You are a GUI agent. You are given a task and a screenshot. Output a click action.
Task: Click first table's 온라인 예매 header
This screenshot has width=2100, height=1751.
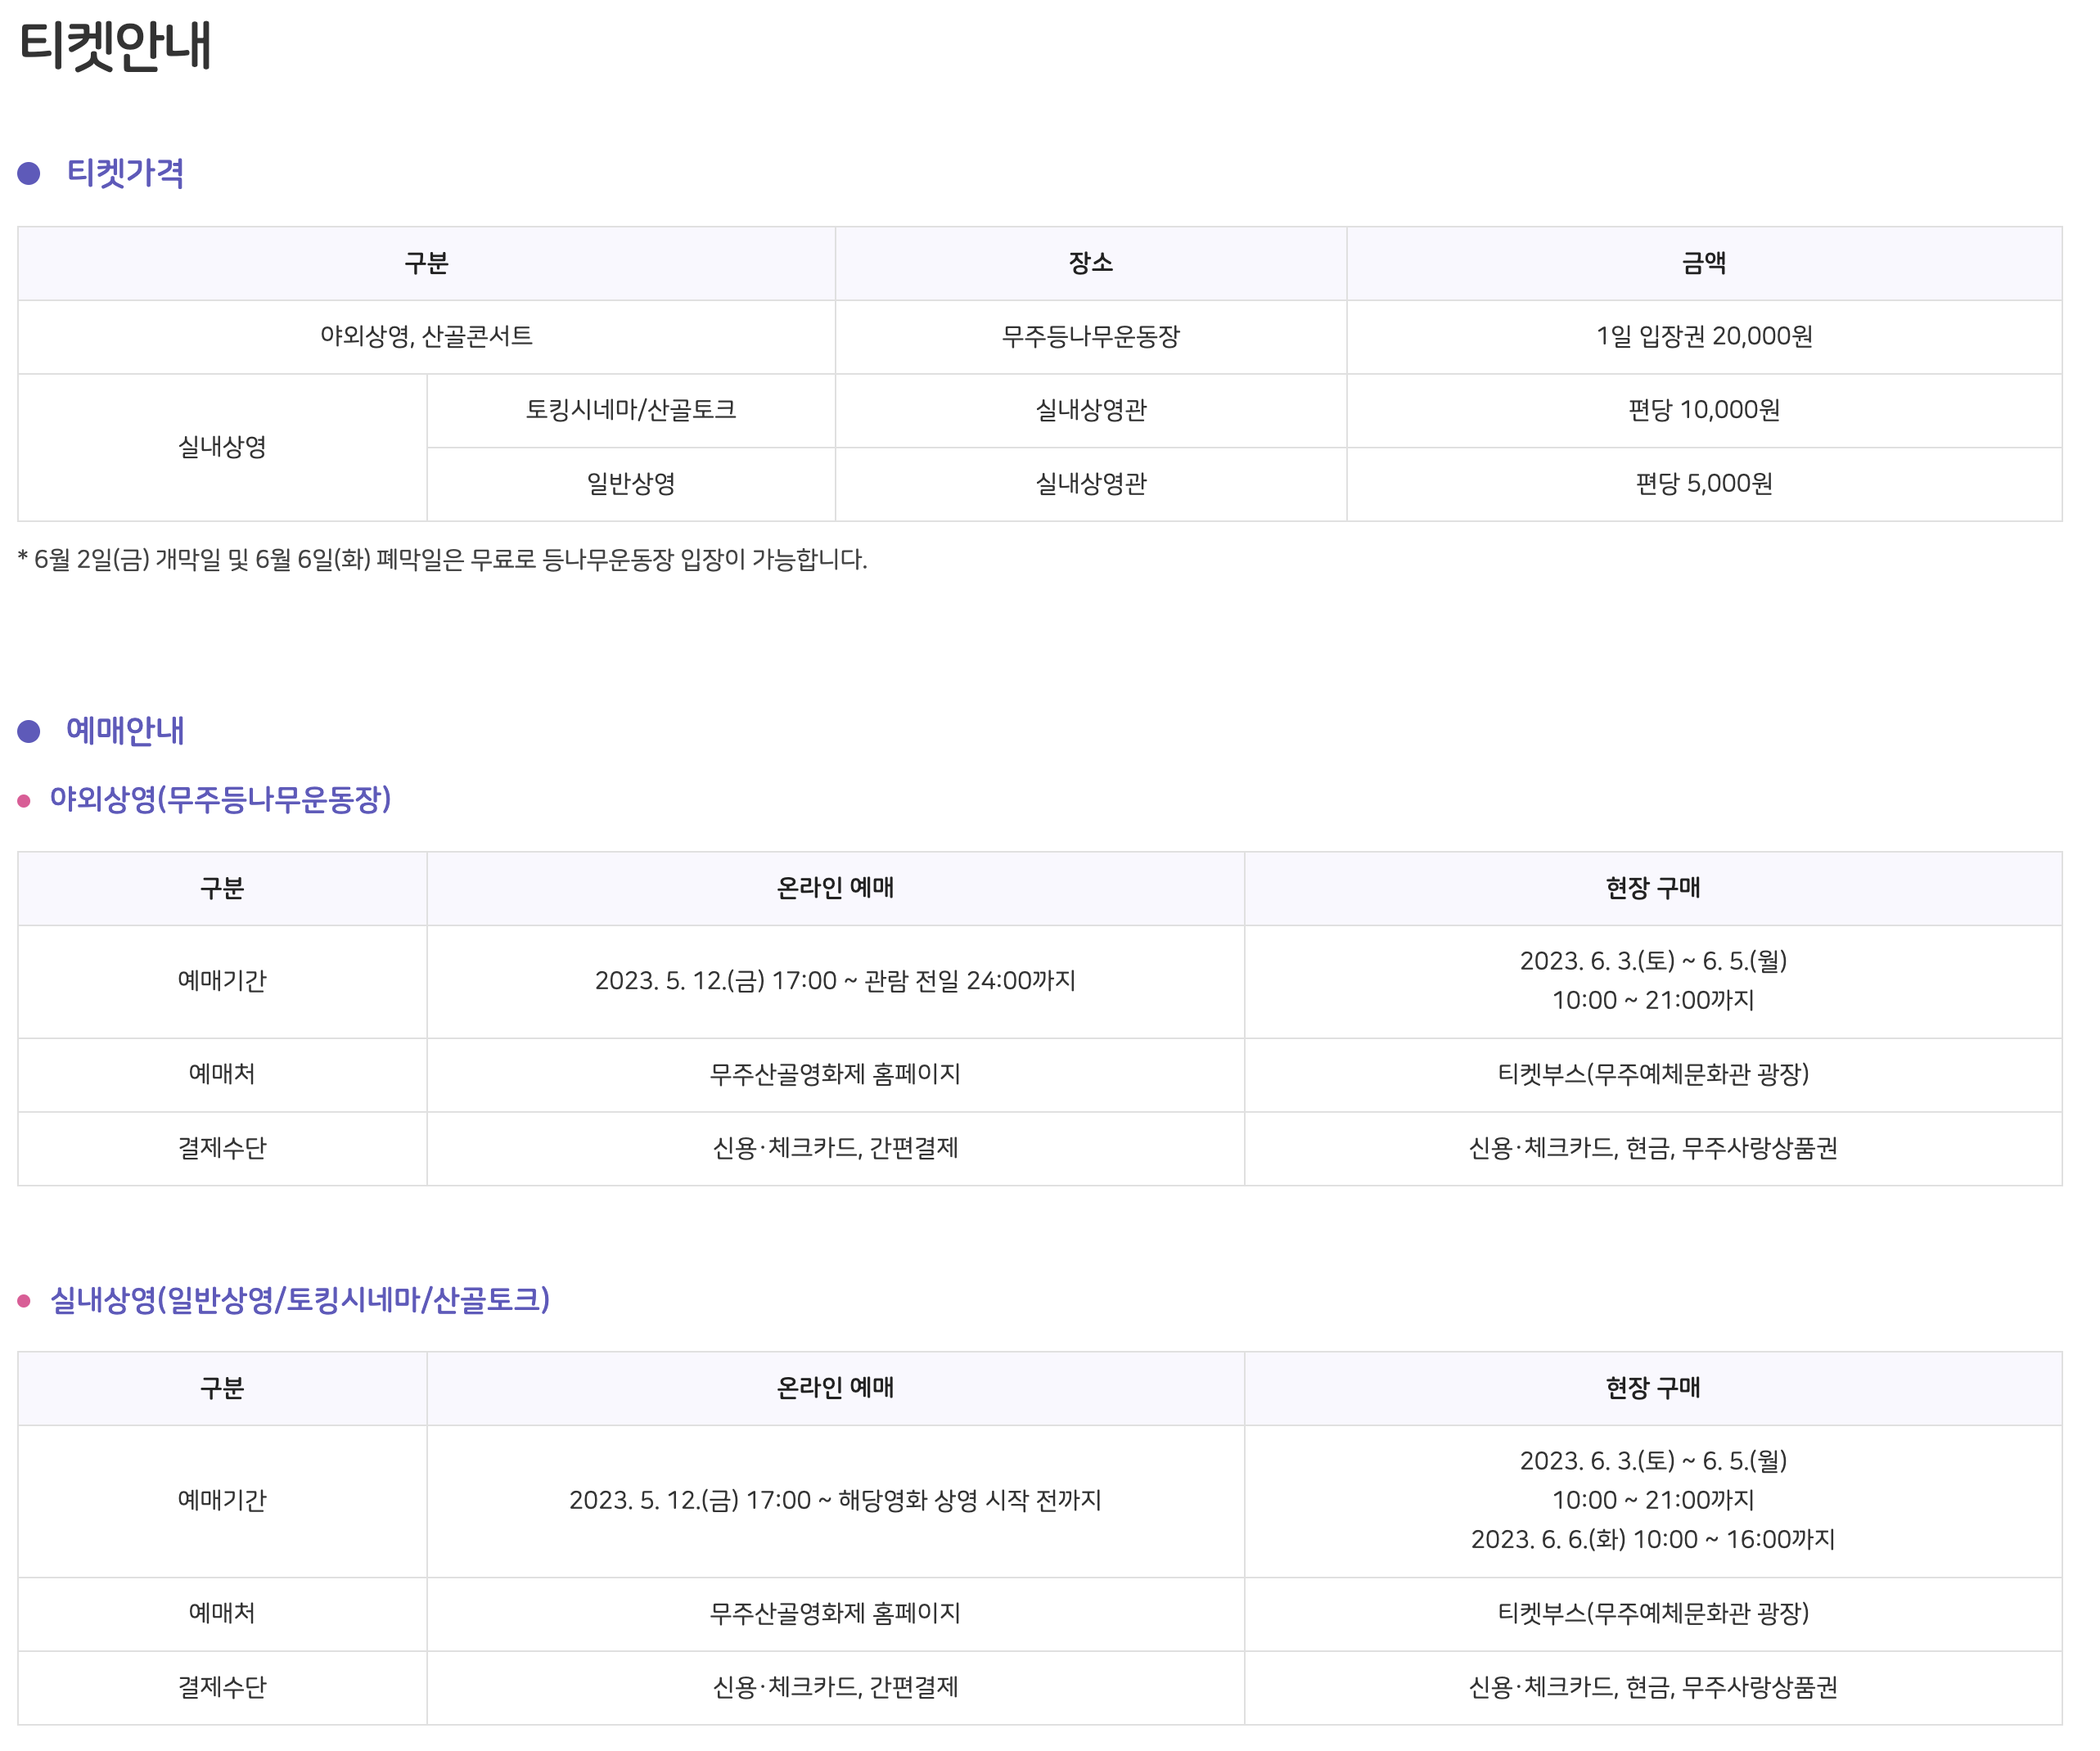click(x=835, y=888)
